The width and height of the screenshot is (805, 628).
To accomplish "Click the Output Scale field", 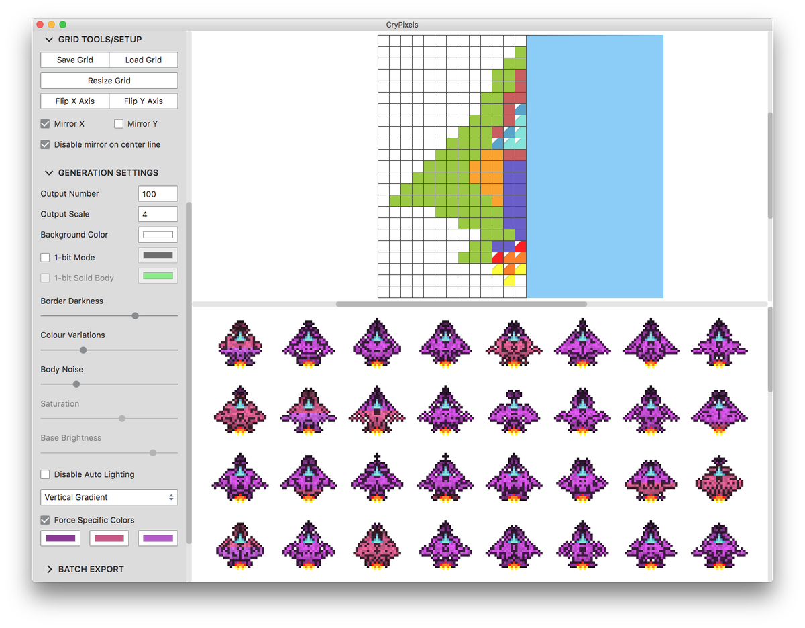I will [x=158, y=215].
